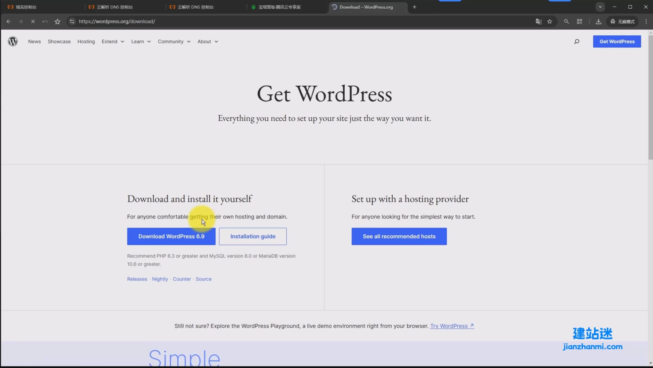This screenshot has width=653, height=368.
Task: Stop page loading with X icon
Action: click(33, 21)
